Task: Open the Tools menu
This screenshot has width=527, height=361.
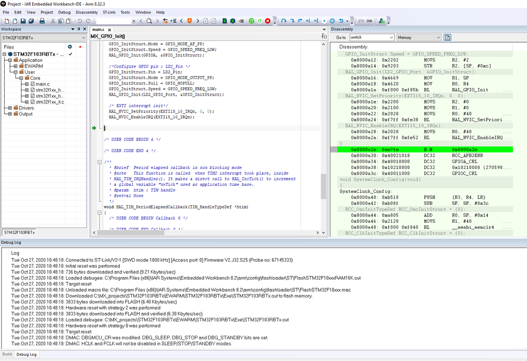Action: [125, 12]
